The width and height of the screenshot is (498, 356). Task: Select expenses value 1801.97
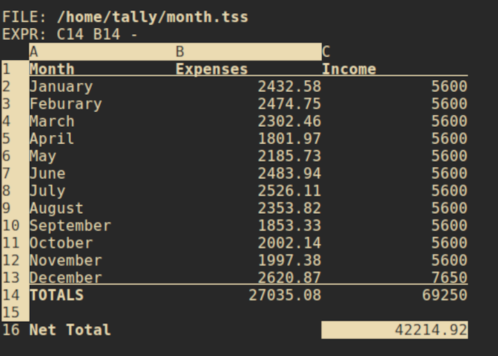(x=289, y=139)
